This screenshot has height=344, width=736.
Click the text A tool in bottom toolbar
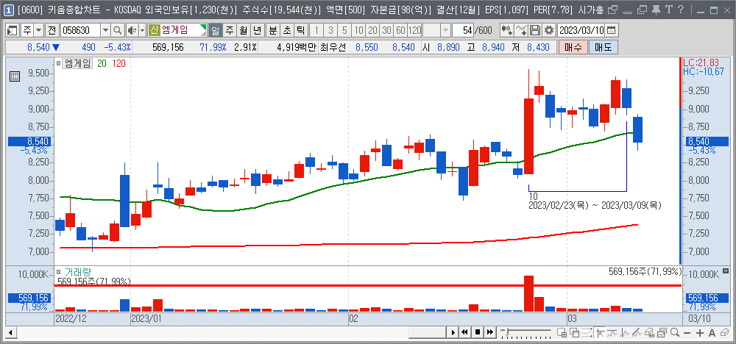pos(712,333)
